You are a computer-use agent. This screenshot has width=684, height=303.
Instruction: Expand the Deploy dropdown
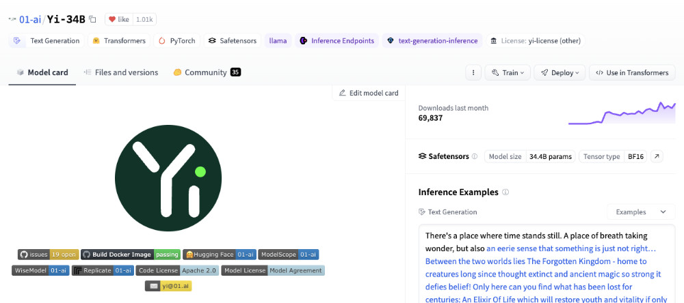coord(560,73)
